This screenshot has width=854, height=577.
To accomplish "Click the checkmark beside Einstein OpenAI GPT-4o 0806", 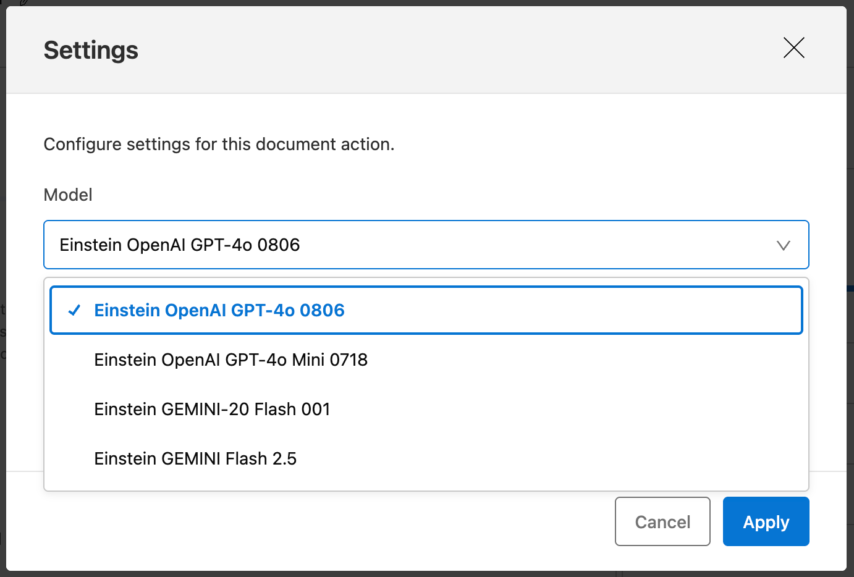I will tap(74, 310).
